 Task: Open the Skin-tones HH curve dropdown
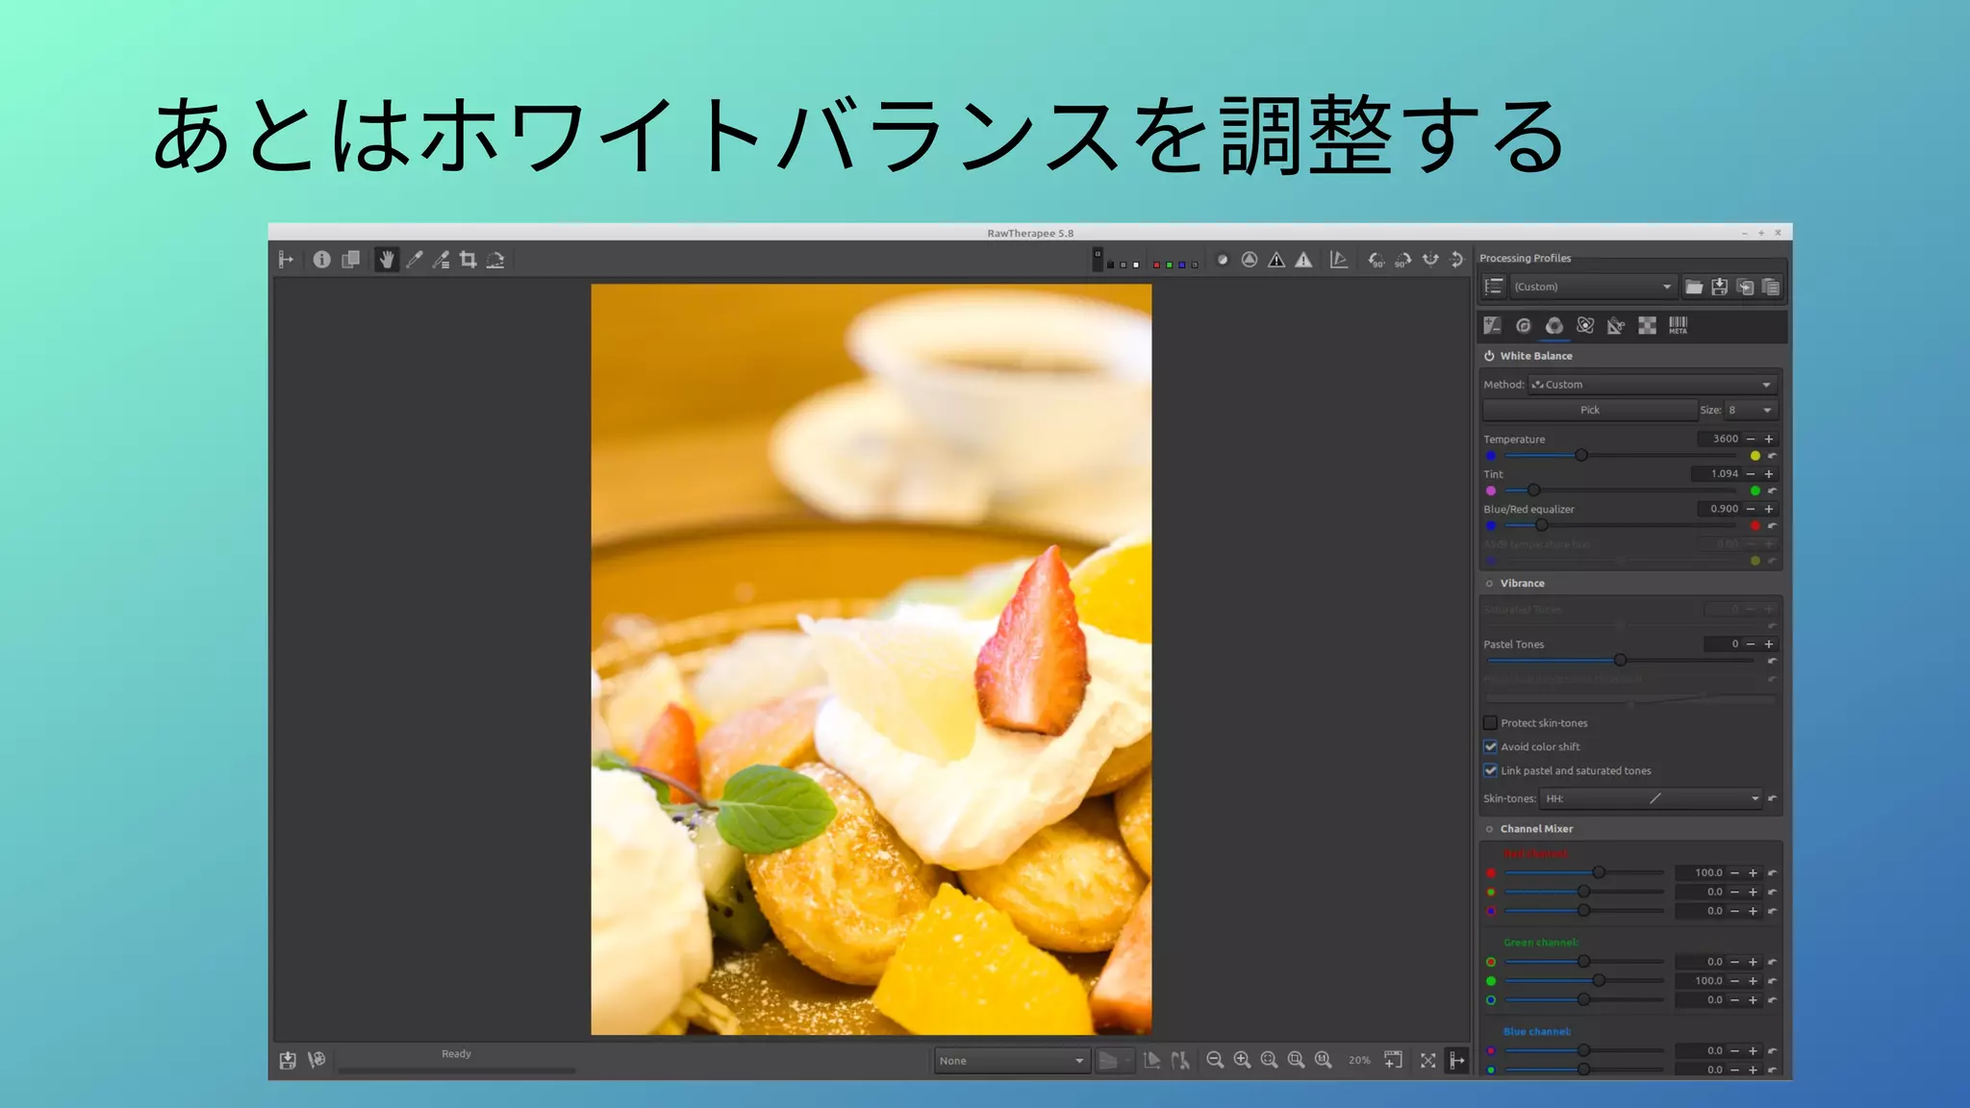(1652, 798)
